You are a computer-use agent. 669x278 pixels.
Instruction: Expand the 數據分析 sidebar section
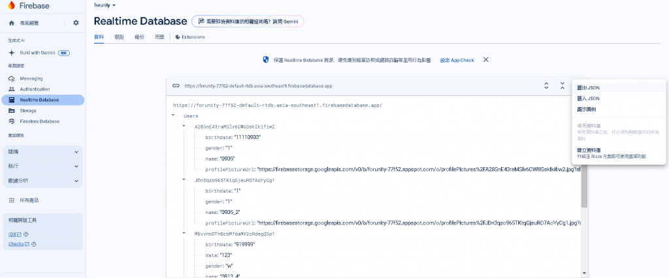coord(42,181)
